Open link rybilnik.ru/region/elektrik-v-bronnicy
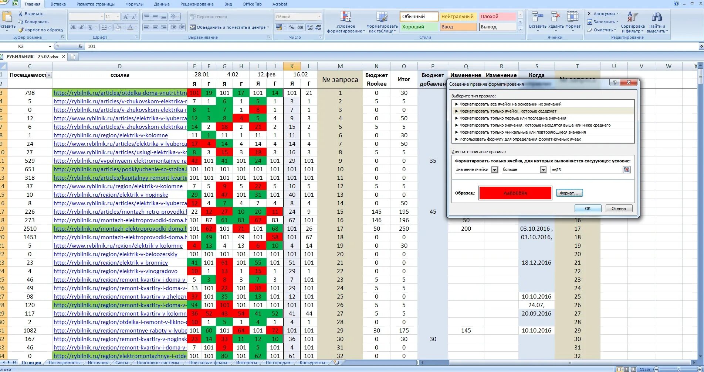 point(111,263)
